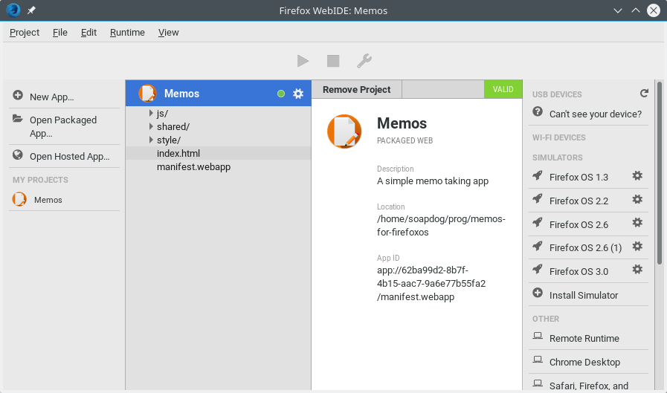Click "Can't see your device?" link
Image resolution: width=667 pixels, height=393 pixels.
coord(595,114)
